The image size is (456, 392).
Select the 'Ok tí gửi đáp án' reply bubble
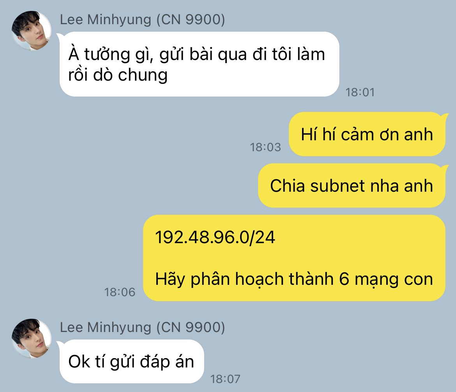tap(131, 362)
